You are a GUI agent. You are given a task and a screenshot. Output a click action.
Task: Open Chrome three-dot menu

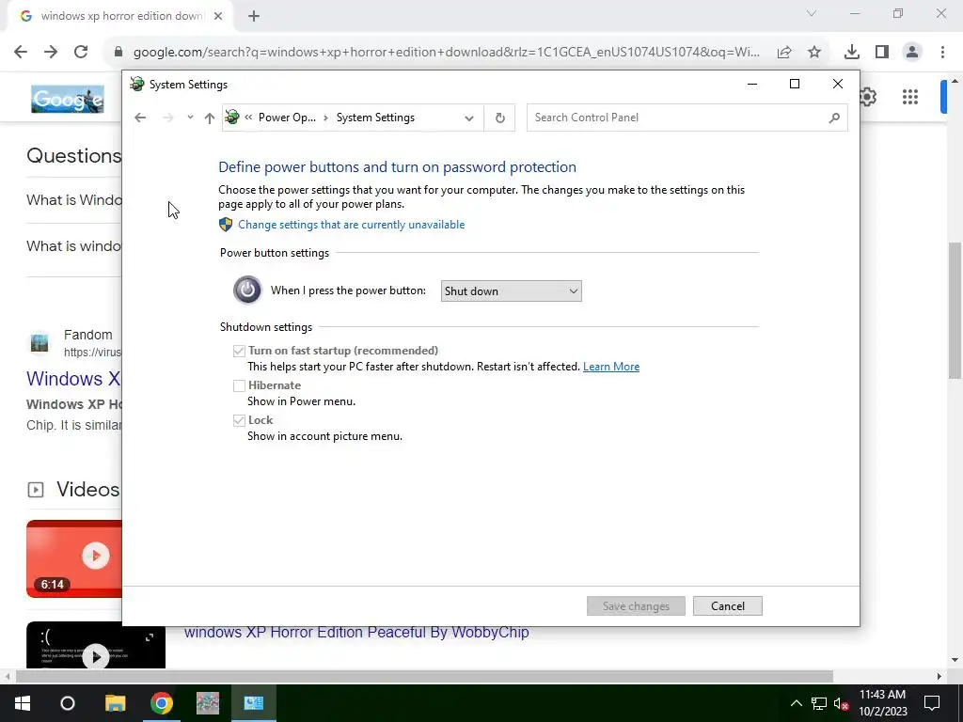pos(942,53)
